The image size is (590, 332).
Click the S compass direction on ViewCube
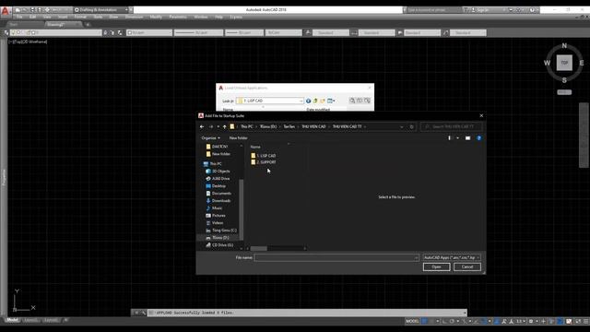564,80
